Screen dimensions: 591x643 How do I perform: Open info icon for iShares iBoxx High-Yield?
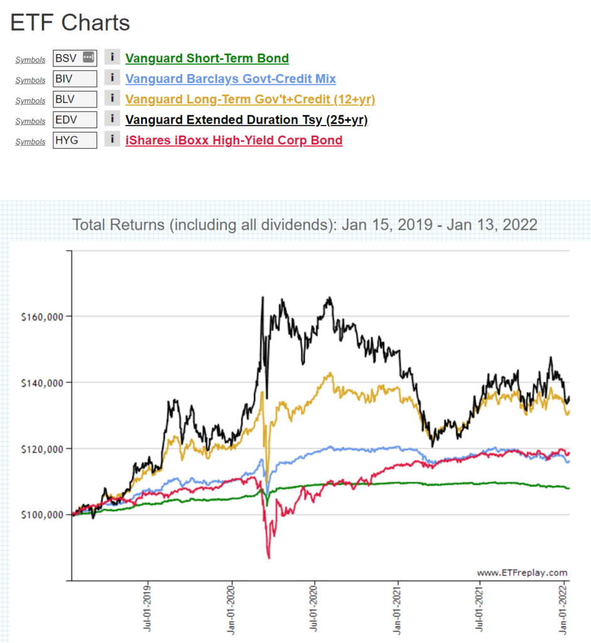[x=112, y=139]
